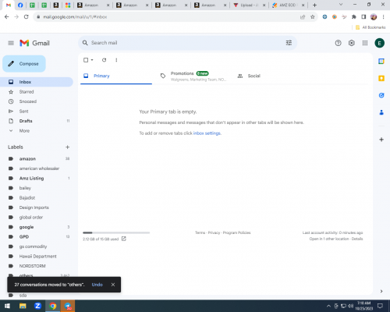Open the amazon label
The image size is (390, 312).
[x=37, y=158]
